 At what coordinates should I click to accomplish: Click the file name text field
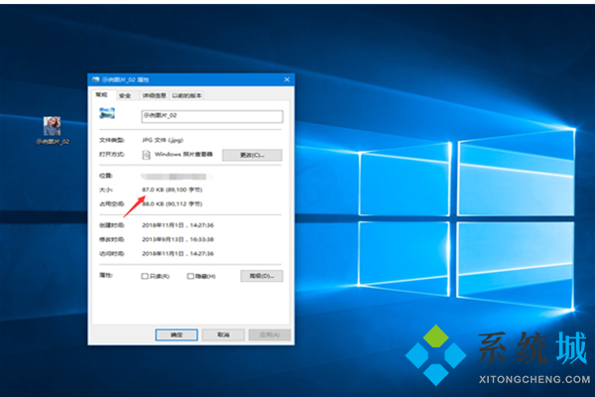(x=210, y=116)
